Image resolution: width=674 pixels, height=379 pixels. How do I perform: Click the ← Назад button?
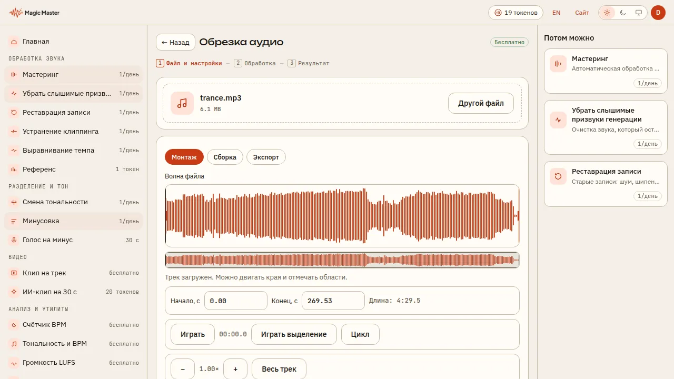(175, 42)
